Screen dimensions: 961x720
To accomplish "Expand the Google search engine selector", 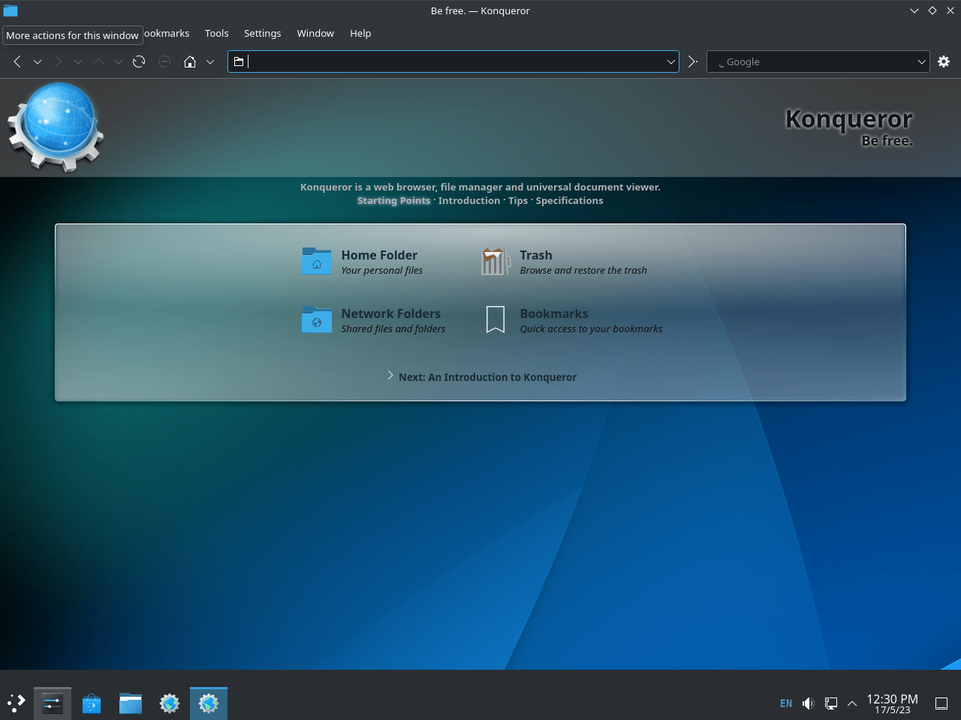I will (x=921, y=61).
